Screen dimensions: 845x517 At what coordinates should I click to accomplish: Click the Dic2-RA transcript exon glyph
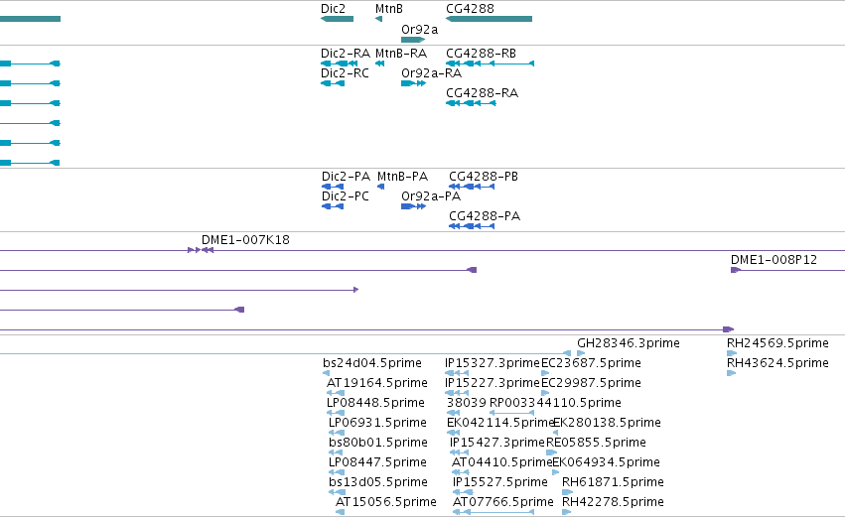click(339, 64)
